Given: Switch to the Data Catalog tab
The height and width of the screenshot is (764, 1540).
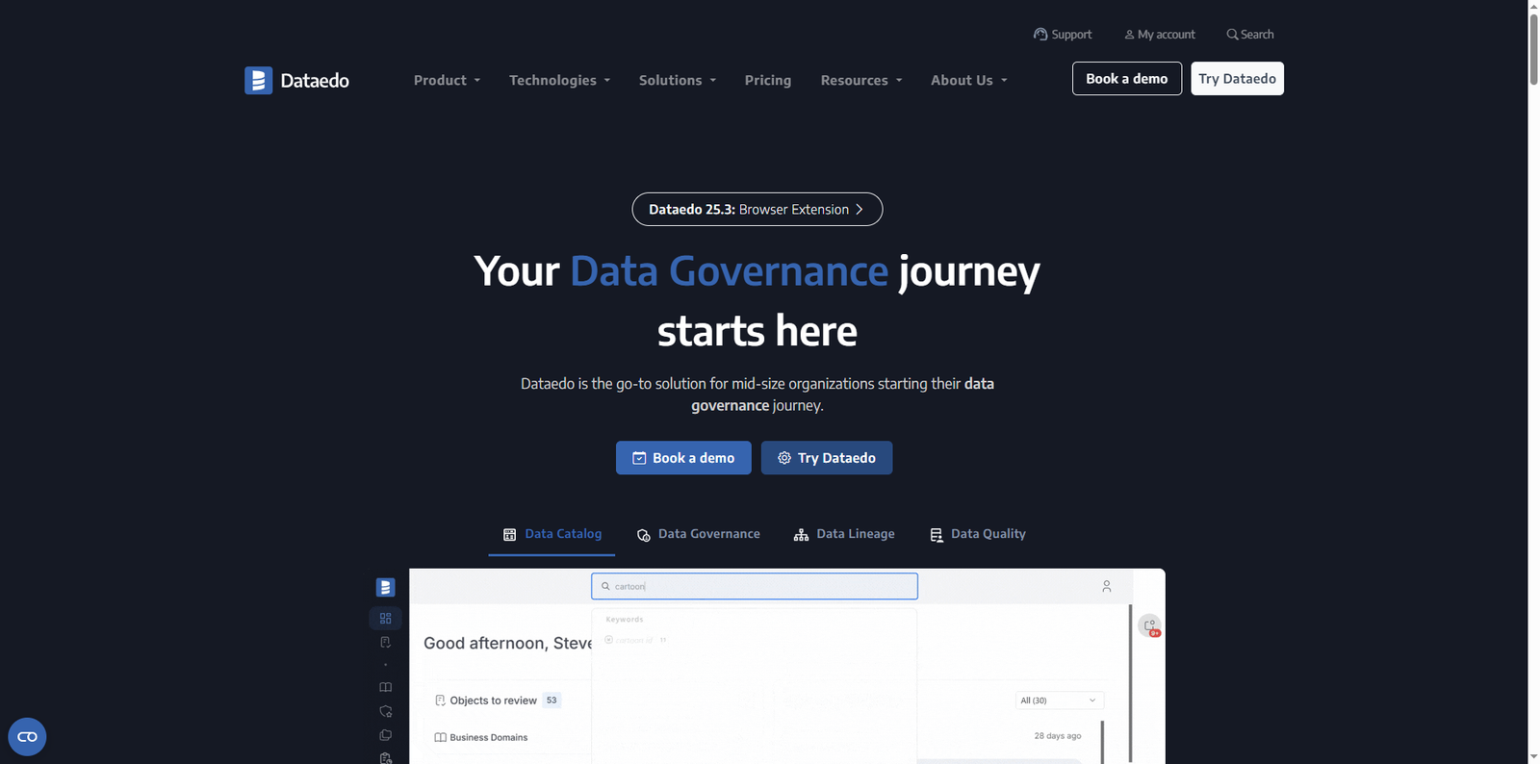Looking at the screenshot, I should (552, 534).
